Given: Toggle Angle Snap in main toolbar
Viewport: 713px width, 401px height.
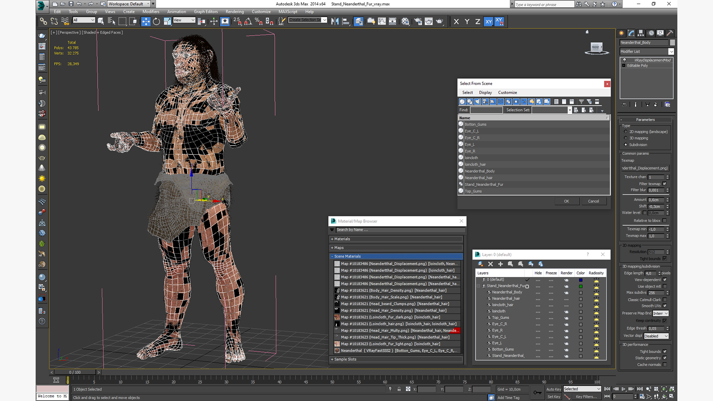Looking at the screenshot, I should (x=248, y=22).
